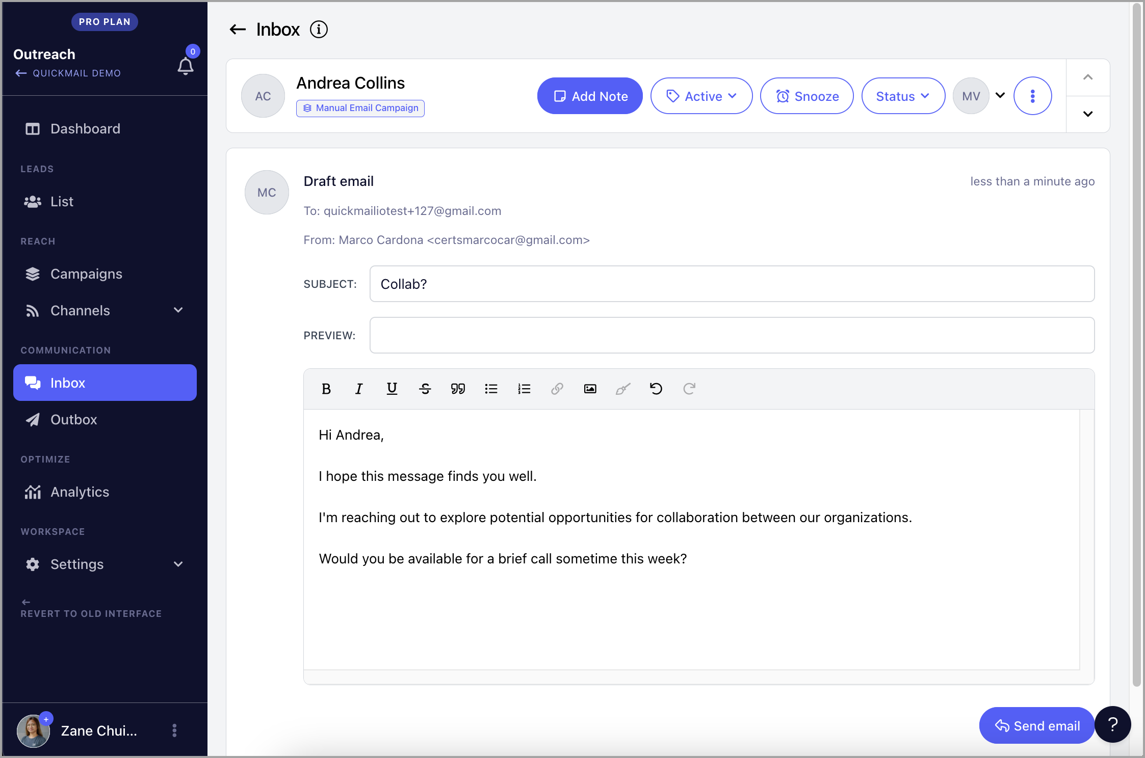The height and width of the screenshot is (758, 1145).
Task: Click the Add Note button
Action: (x=590, y=96)
